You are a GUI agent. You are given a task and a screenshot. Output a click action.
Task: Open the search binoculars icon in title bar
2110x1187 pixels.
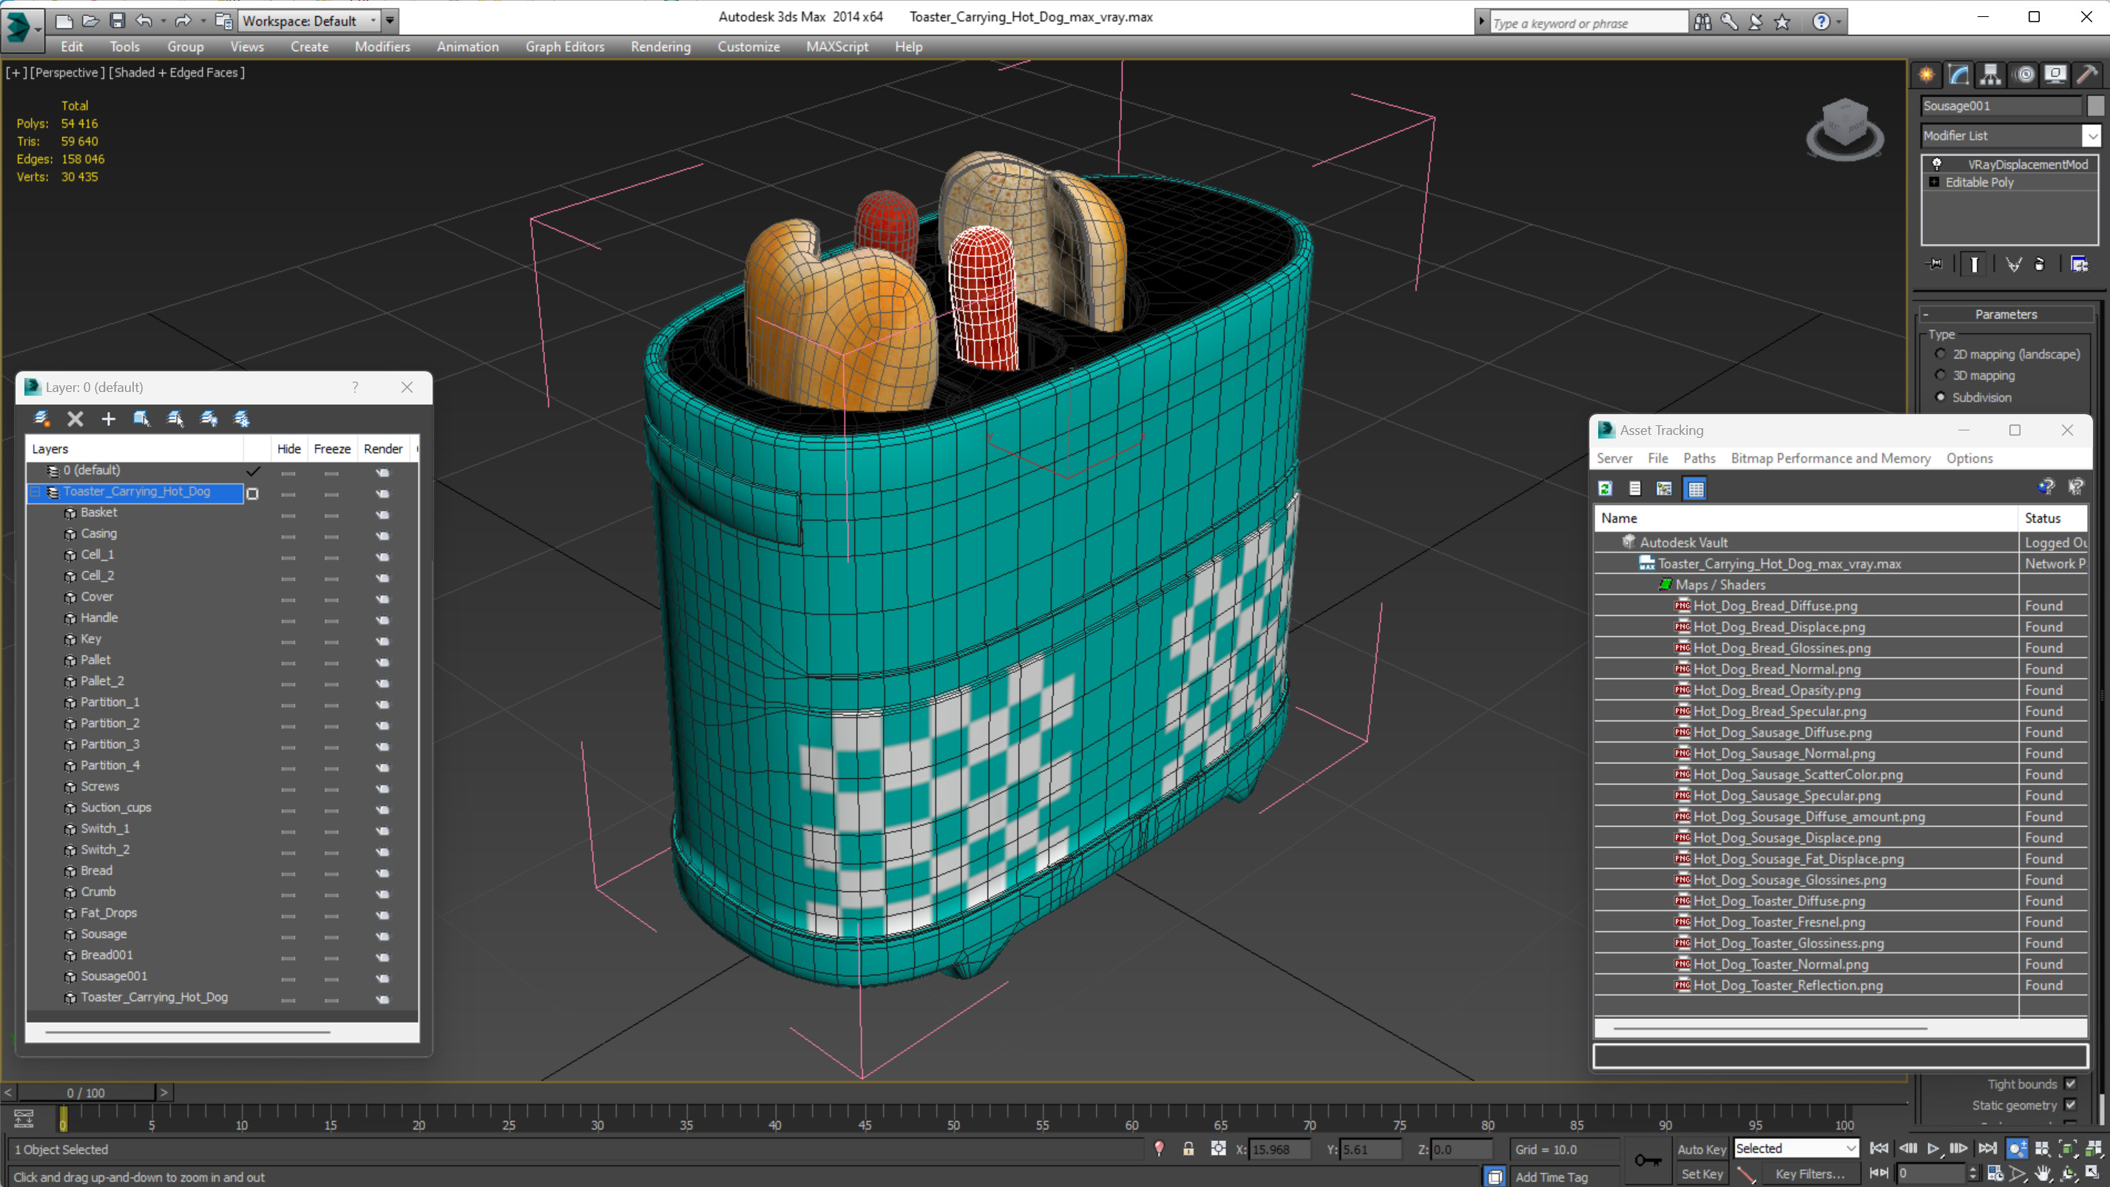1702,22
